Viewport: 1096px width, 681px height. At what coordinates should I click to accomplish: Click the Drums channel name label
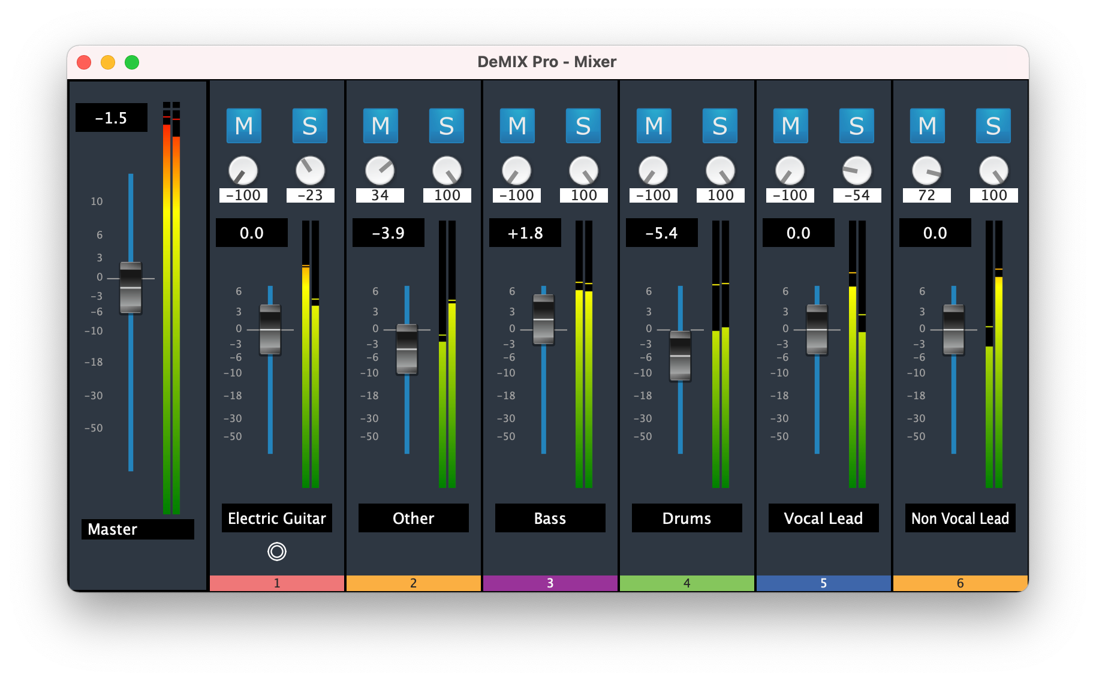686,518
